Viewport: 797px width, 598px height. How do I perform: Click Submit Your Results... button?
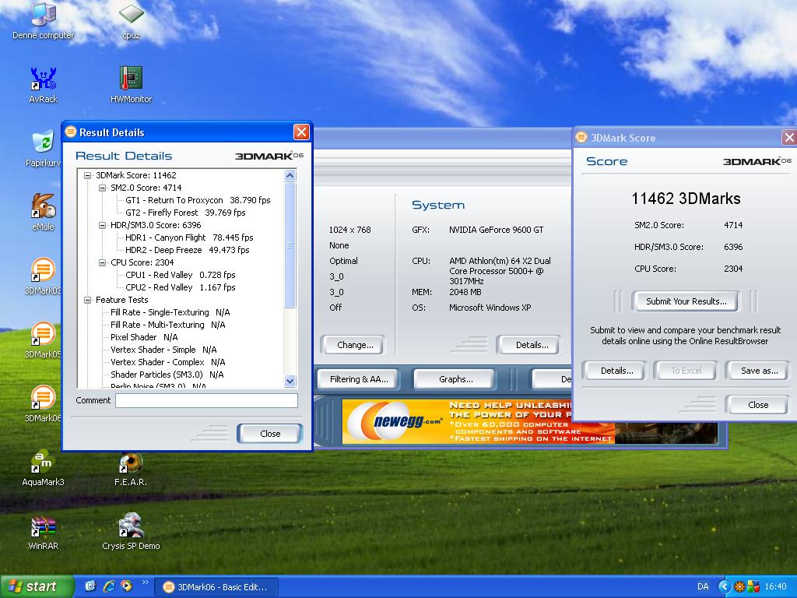686,301
